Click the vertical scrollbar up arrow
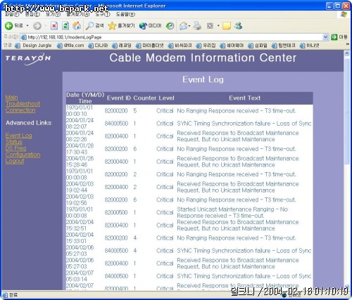 [346, 53]
